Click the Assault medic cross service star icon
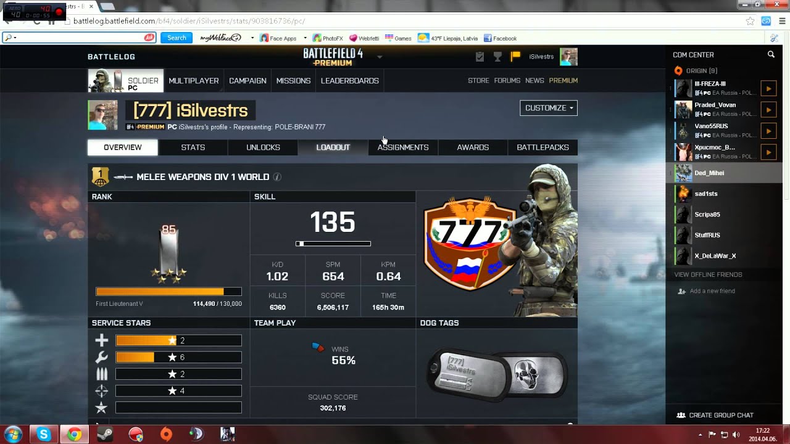Screen dimensions: 790x444 [102, 340]
